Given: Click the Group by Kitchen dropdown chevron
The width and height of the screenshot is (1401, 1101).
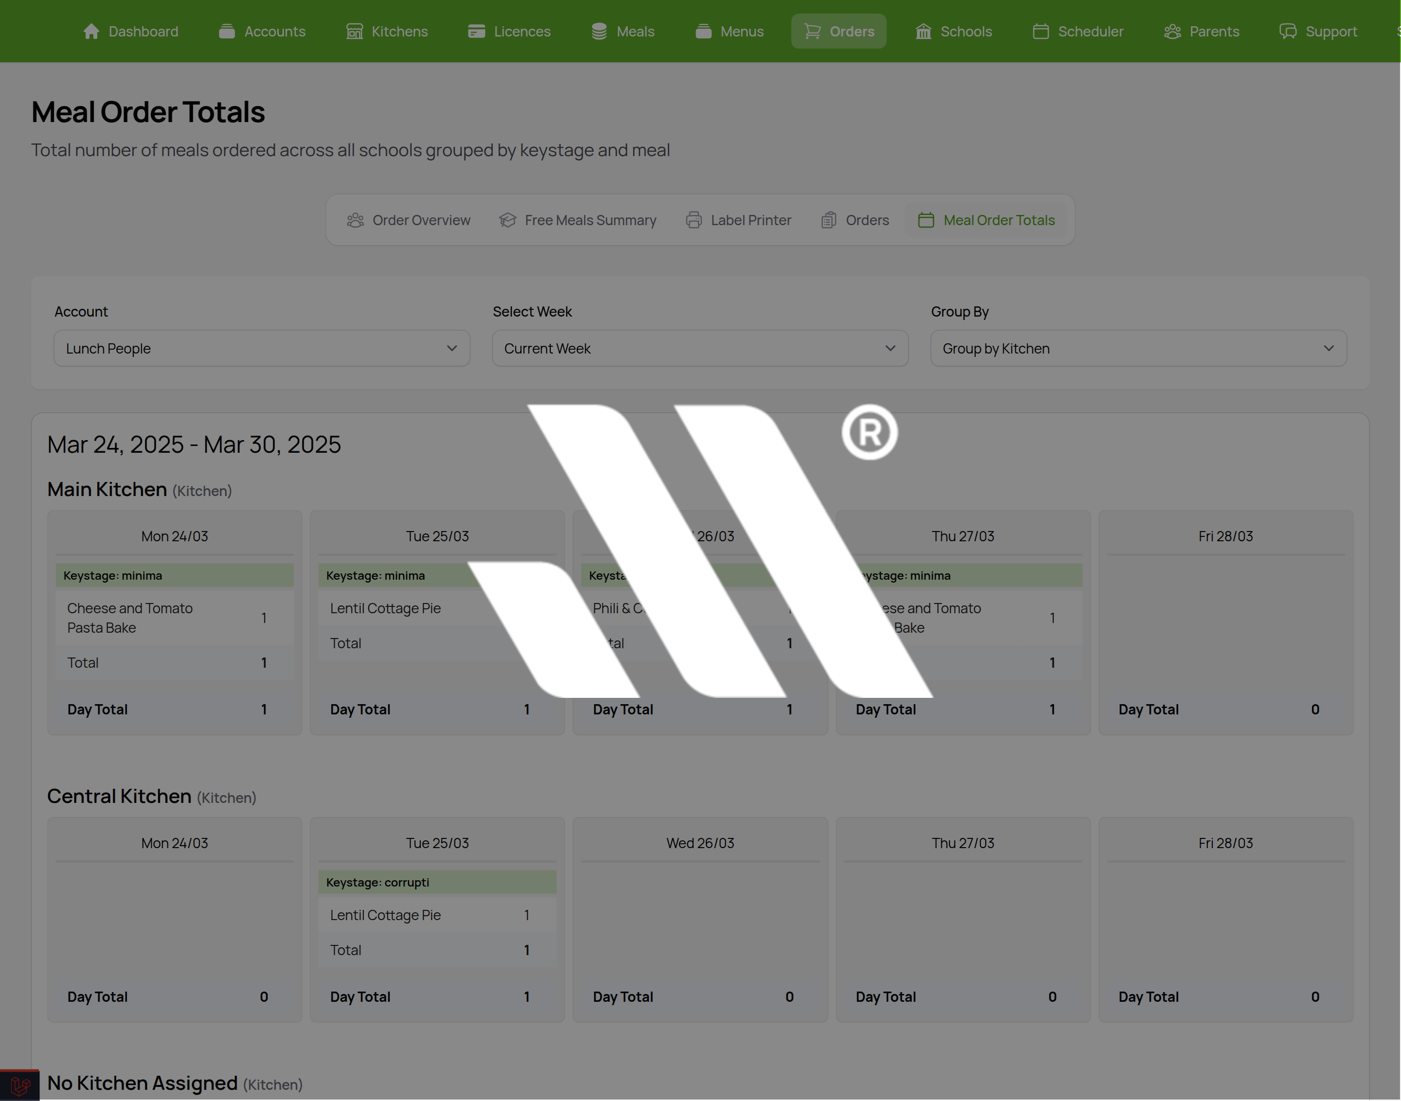Looking at the screenshot, I should coord(1329,349).
